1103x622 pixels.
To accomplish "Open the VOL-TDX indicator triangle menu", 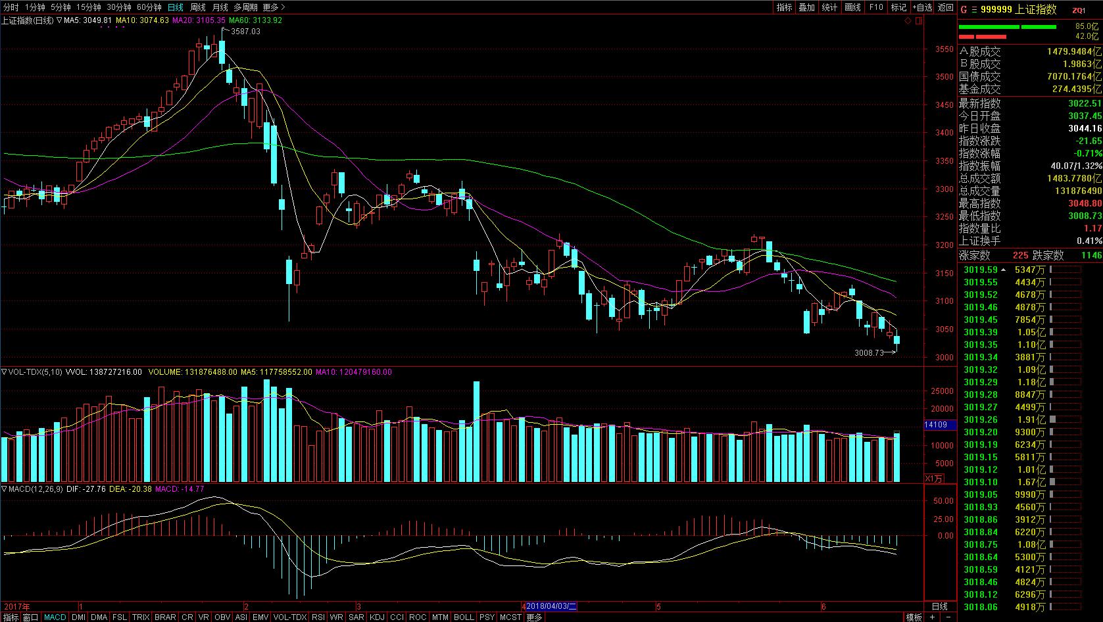I will (4, 372).
